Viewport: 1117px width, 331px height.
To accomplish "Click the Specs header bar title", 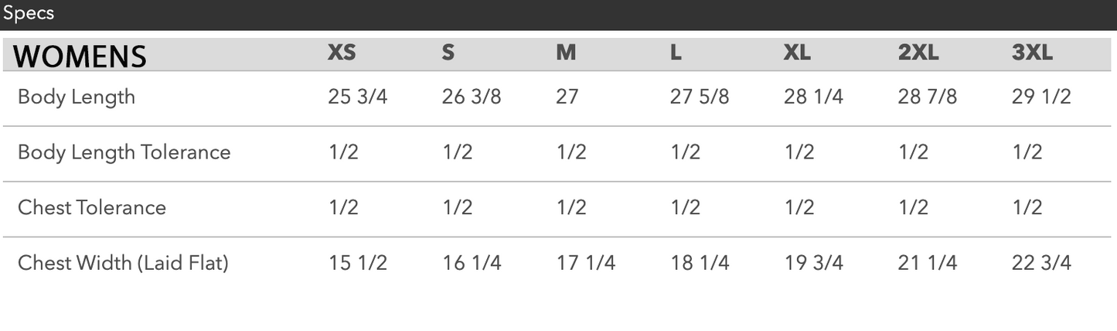I will tap(29, 14).
